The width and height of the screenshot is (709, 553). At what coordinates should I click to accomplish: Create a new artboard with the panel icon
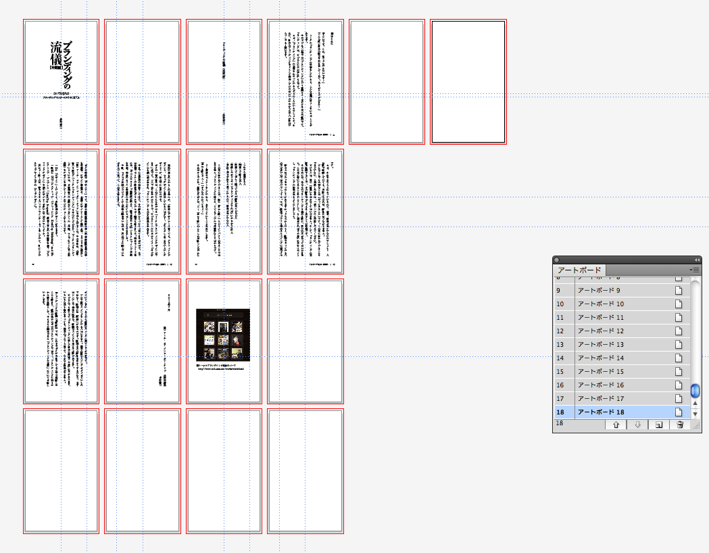click(659, 425)
